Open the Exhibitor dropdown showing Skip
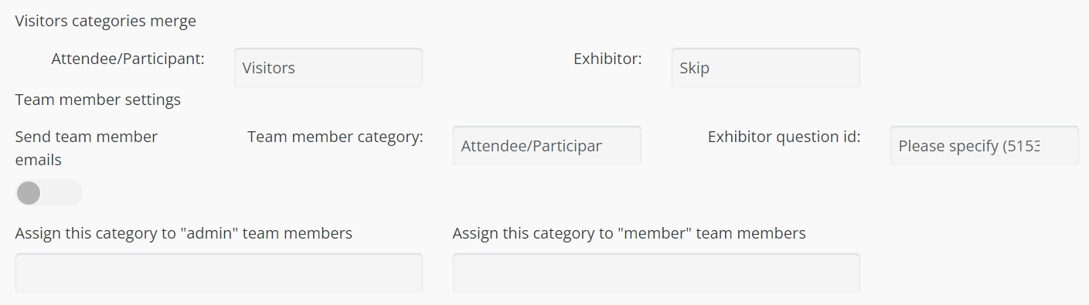Image resolution: width=1089 pixels, height=305 pixels. [765, 67]
